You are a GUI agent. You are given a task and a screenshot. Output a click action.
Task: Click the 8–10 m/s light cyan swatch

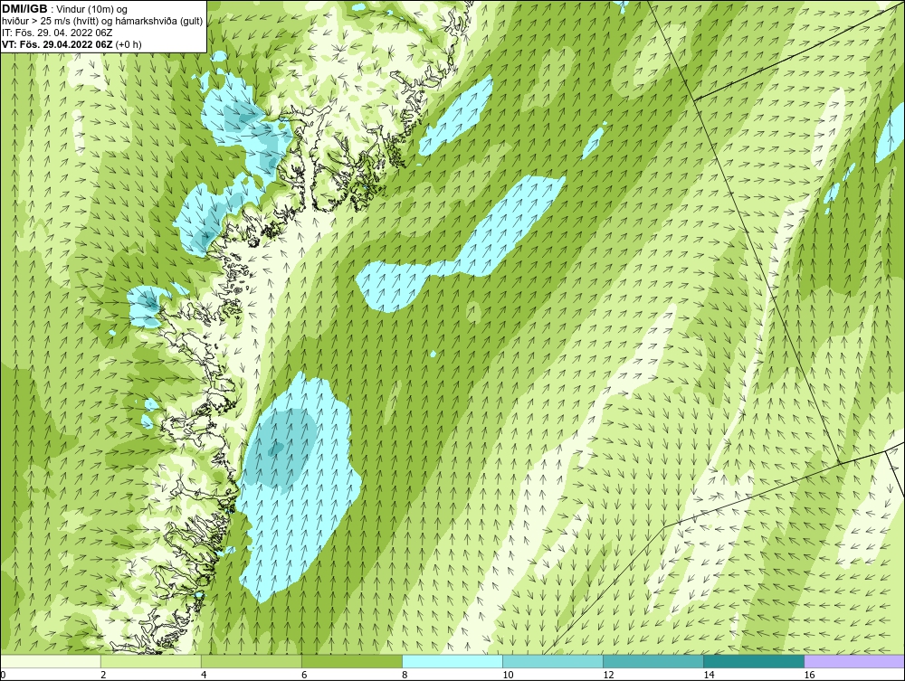452,661
